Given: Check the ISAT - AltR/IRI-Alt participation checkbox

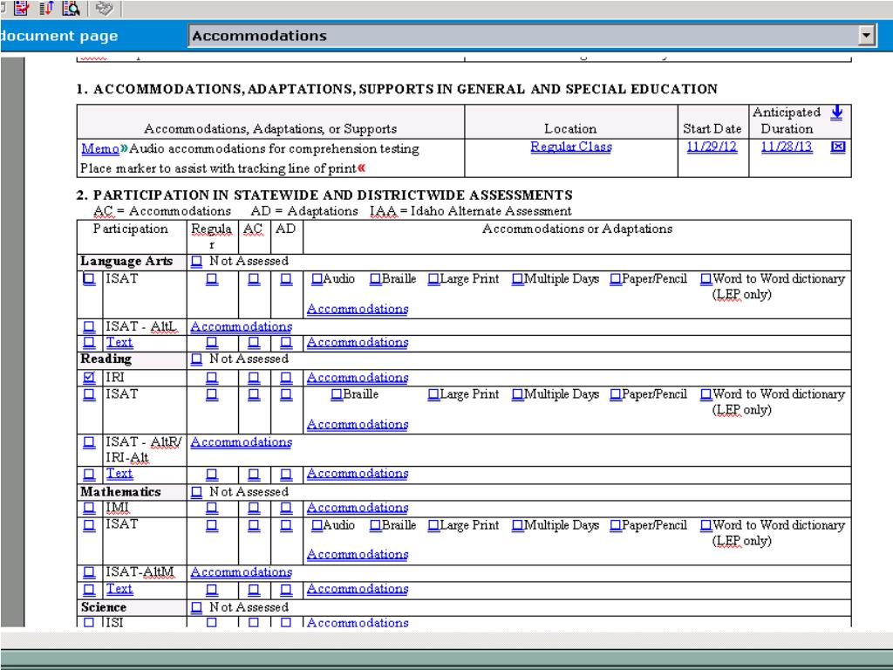Looking at the screenshot, I should pyautogui.click(x=90, y=442).
